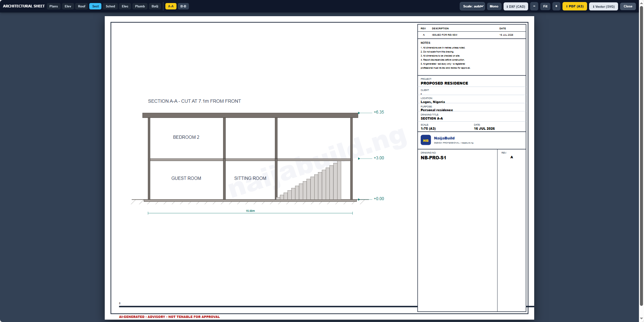Click the NaijaBuild company name

point(444,138)
